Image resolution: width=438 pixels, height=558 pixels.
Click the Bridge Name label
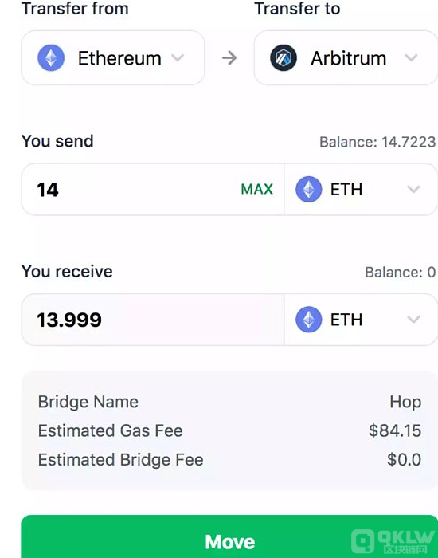(x=88, y=402)
